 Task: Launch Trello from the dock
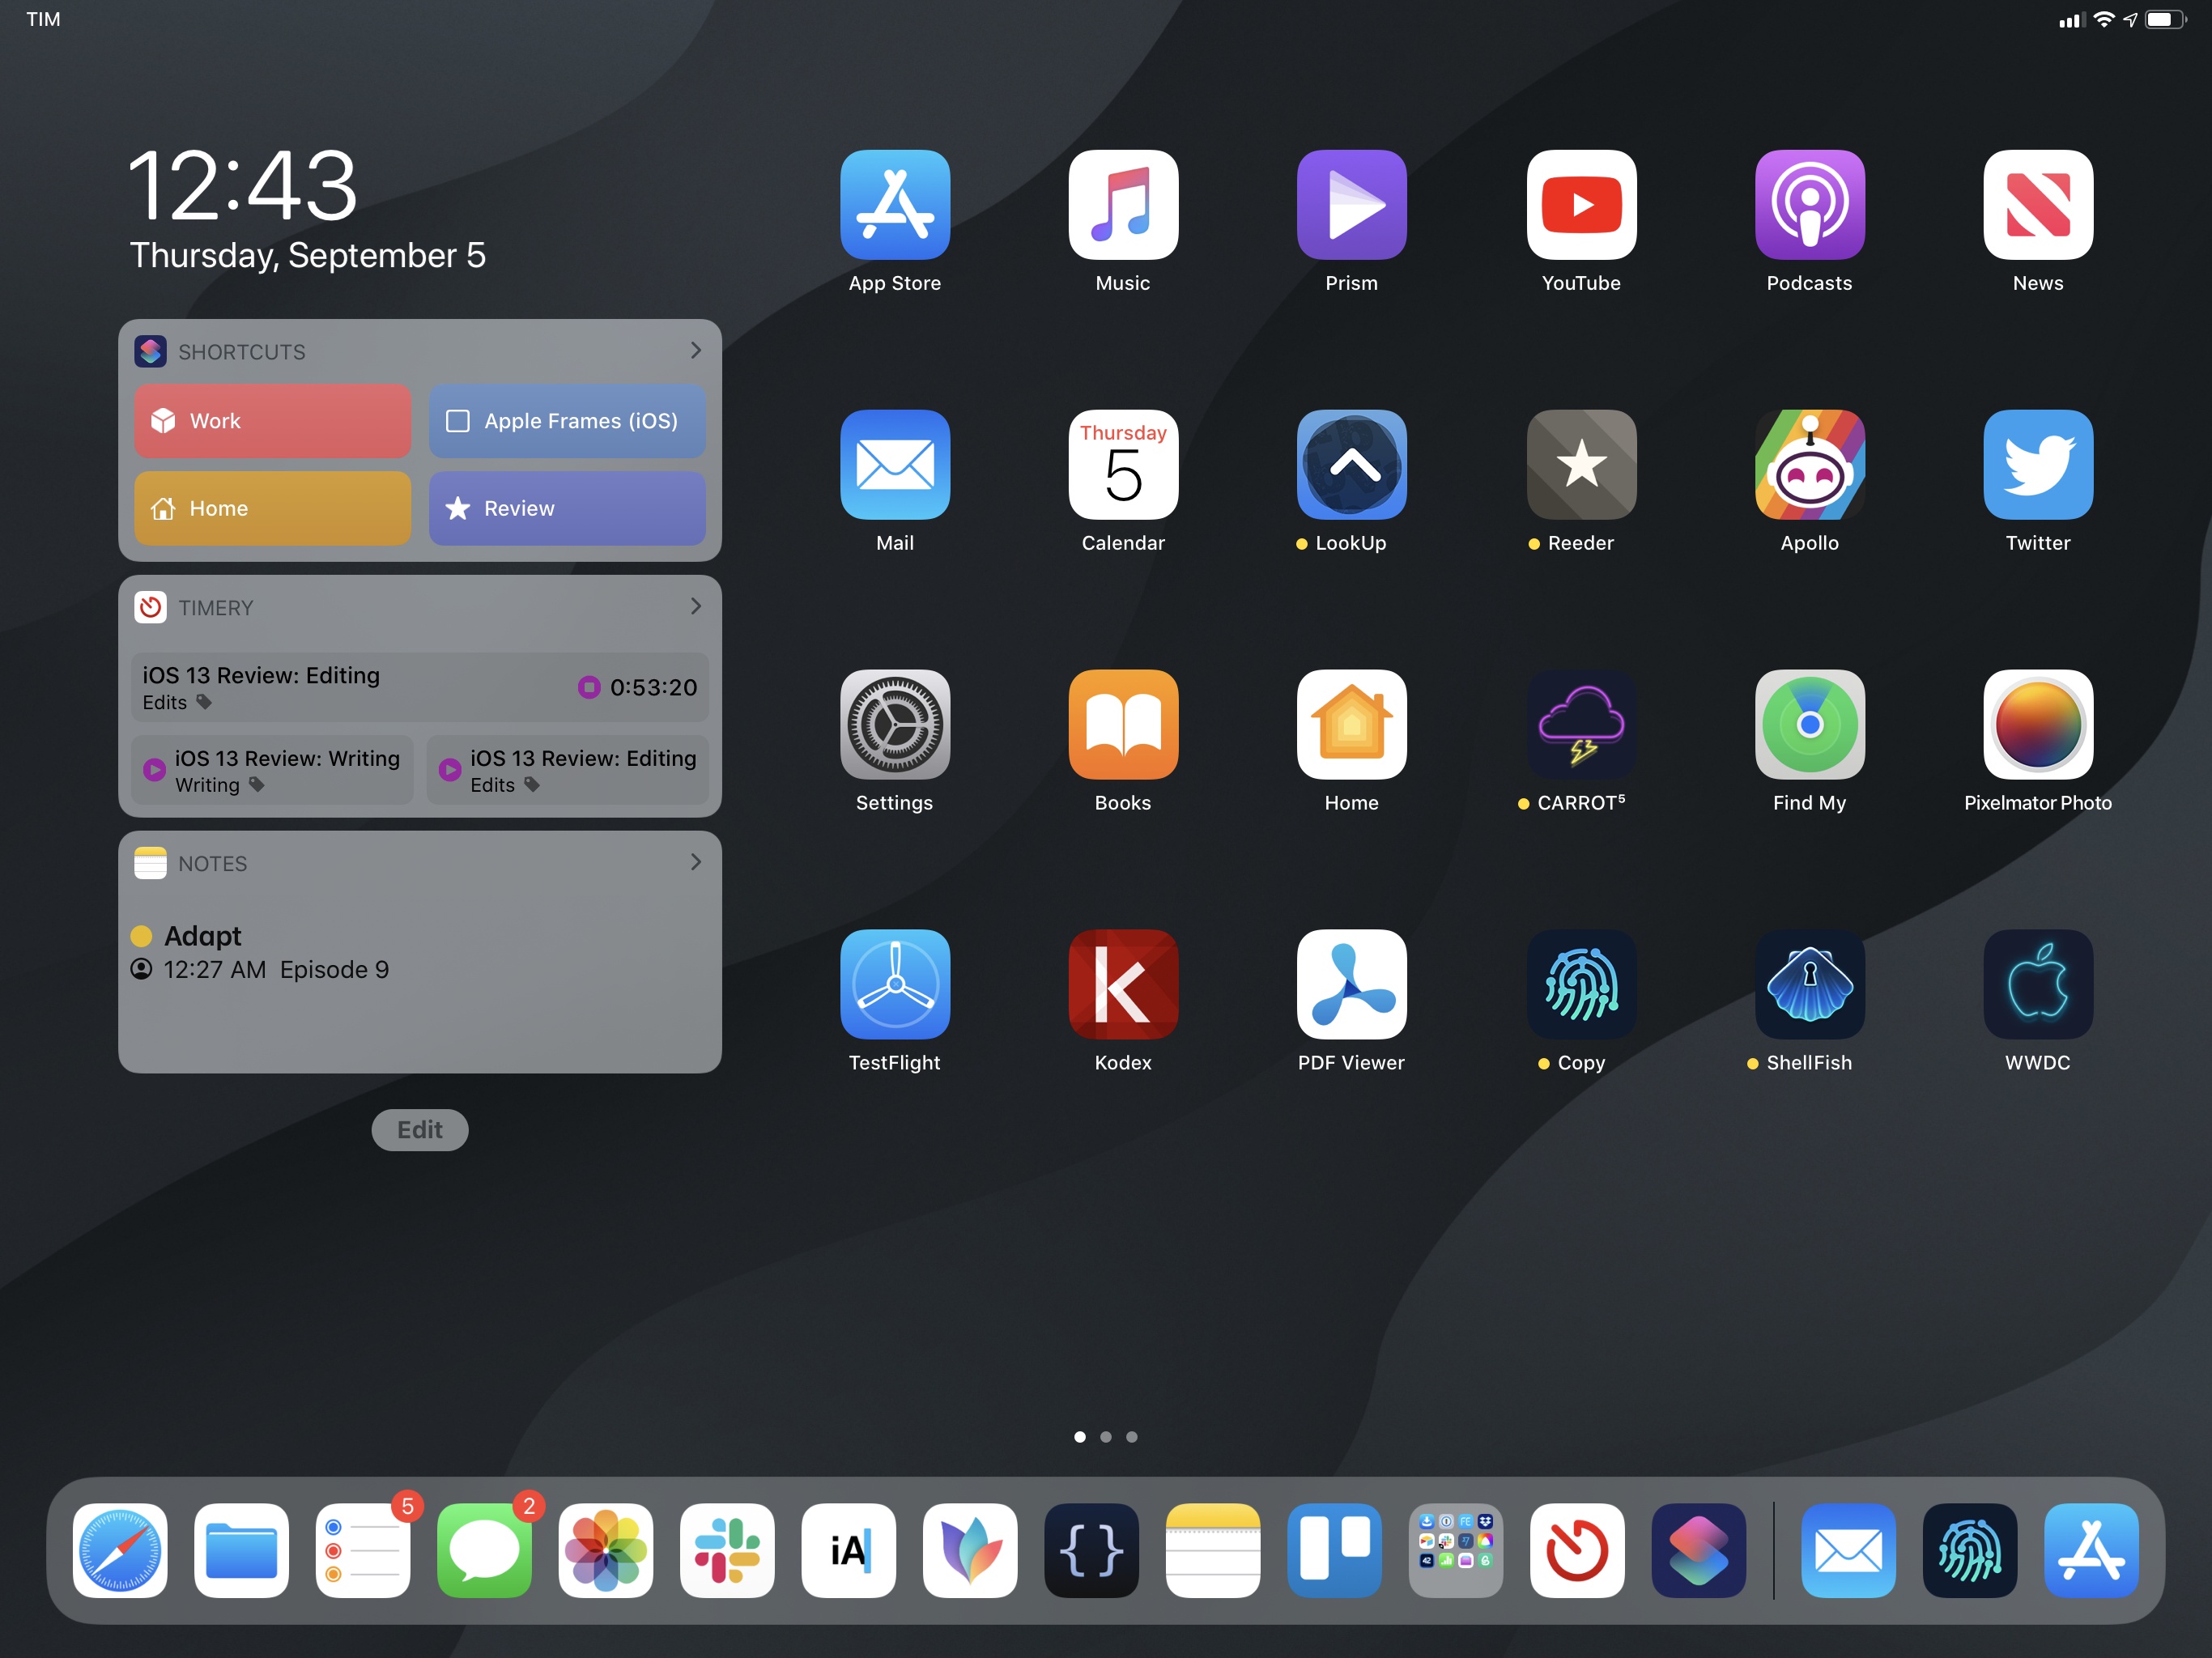(x=1334, y=1550)
